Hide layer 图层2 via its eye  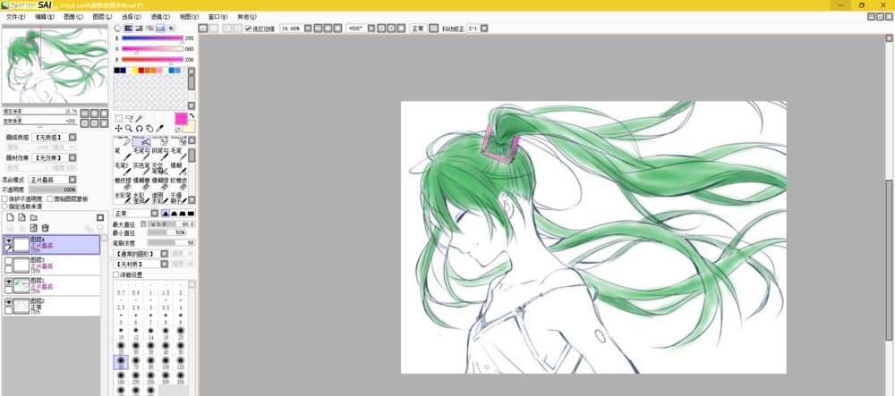click(9, 302)
